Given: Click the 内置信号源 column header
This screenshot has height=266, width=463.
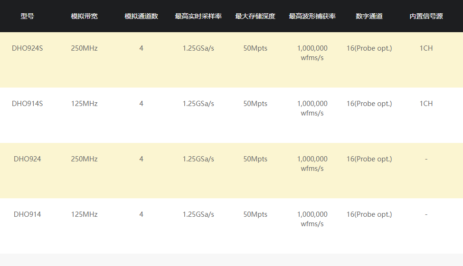Looking at the screenshot, I should [x=426, y=16].
